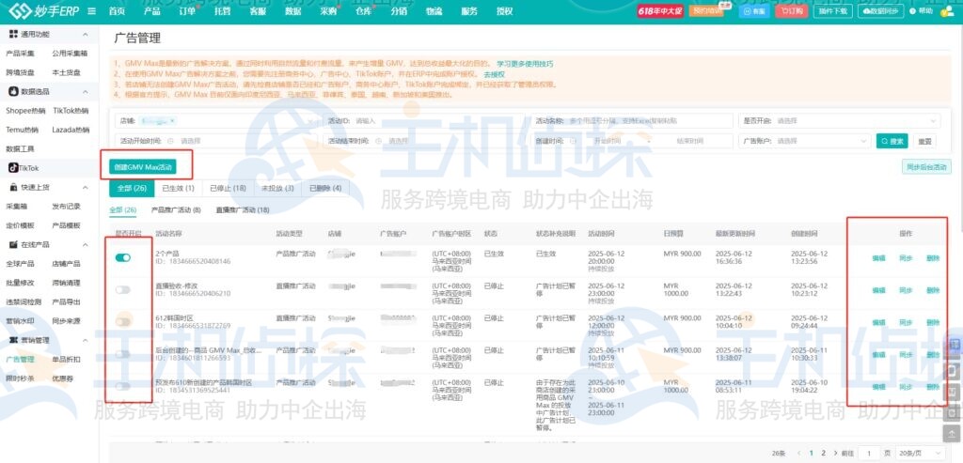Open the TikTok item in the sidebar
Viewport: 963px width, 463px height.
click(x=24, y=167)
